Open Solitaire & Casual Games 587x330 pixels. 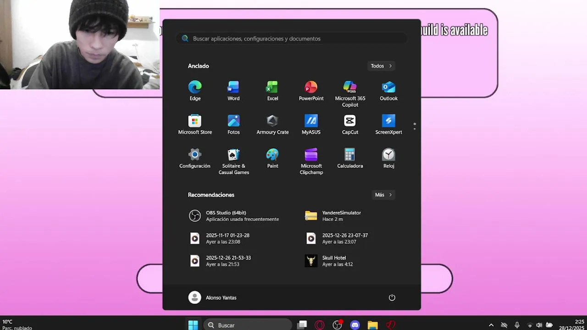233,161
